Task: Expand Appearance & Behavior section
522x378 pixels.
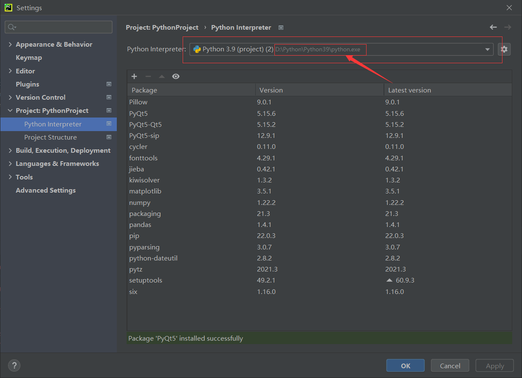Action: 10,44
